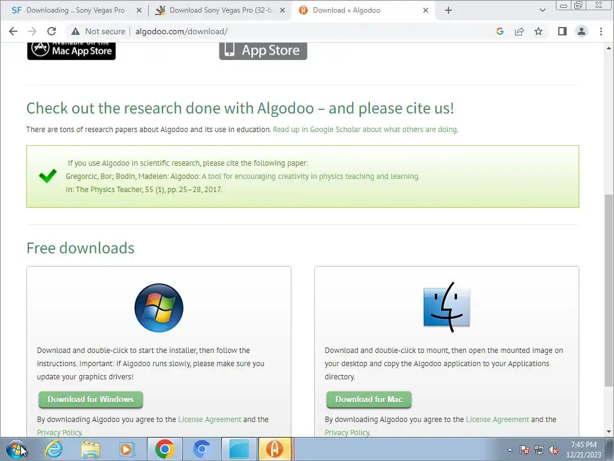Click the vertical scrollbar thumb
Screen dimensions: 614x461
(609, 290)
